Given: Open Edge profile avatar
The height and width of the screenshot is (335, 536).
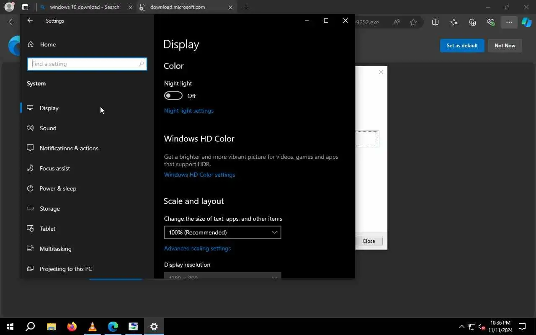Looking at the screenshot, I should point(9,7).
